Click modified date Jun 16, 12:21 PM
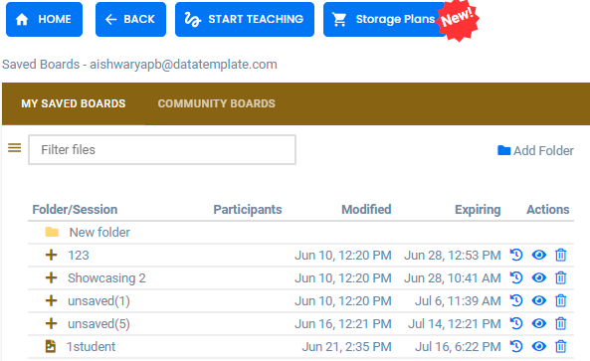 coord(343,324)
